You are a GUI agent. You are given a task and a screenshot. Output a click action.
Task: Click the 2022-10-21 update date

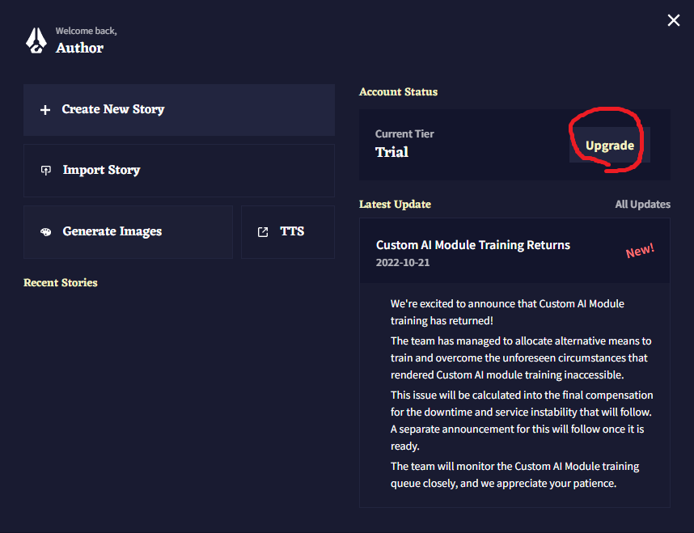pyautogui.click(x=402, y=263)
